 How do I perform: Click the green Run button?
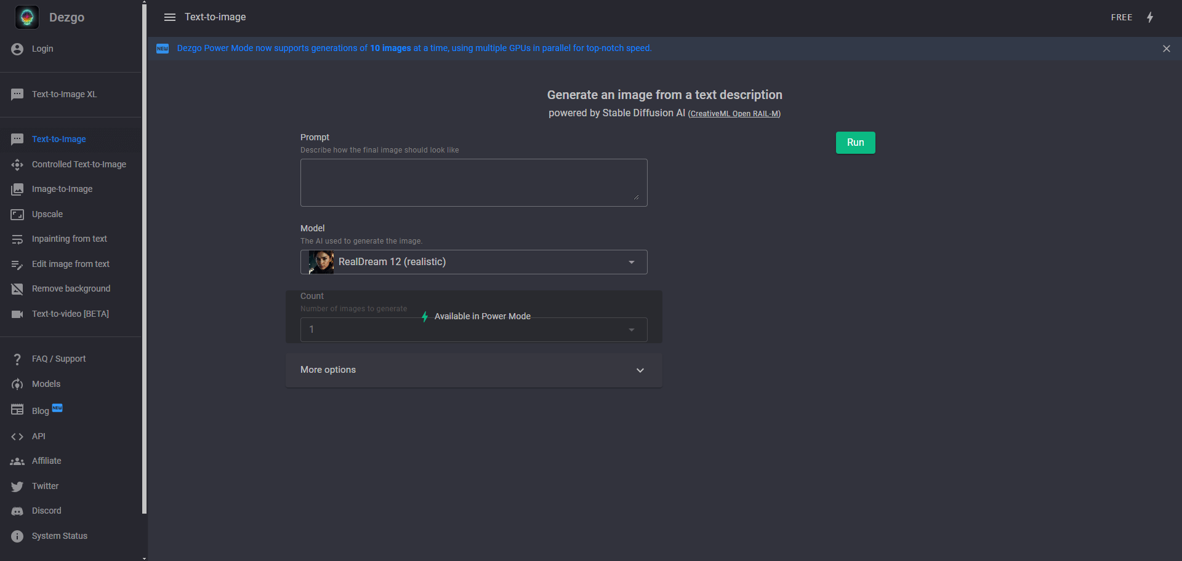855,143
